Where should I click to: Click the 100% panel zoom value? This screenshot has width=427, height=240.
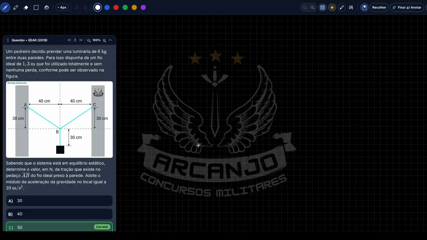(x=96, y=40)
